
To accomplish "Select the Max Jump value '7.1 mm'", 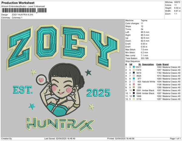I will (x=144, y=55).
